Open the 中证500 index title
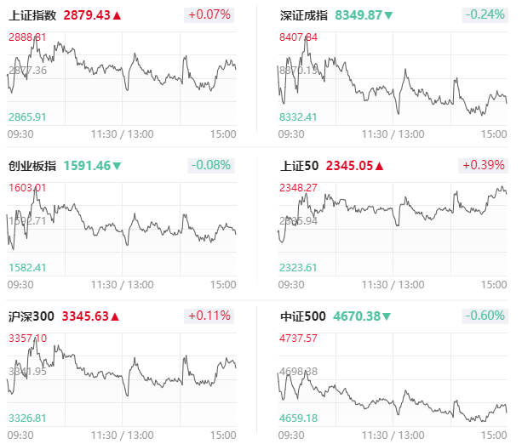Screen dimensions: 522x444 tap(302, 316)
